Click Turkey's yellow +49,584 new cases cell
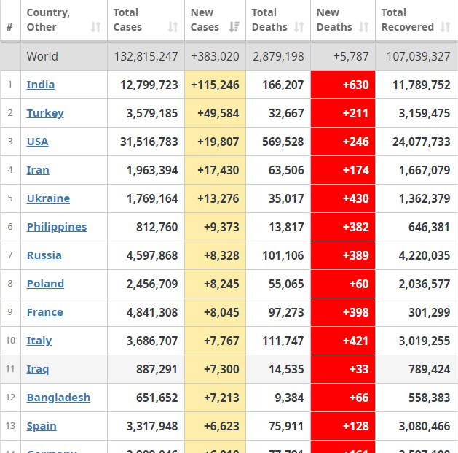The height and width of the screenshot is (453, 458). 216,113
